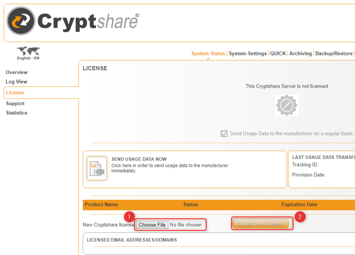
Task: Click the Cryptshare logo
Action: tap(73, 21)
